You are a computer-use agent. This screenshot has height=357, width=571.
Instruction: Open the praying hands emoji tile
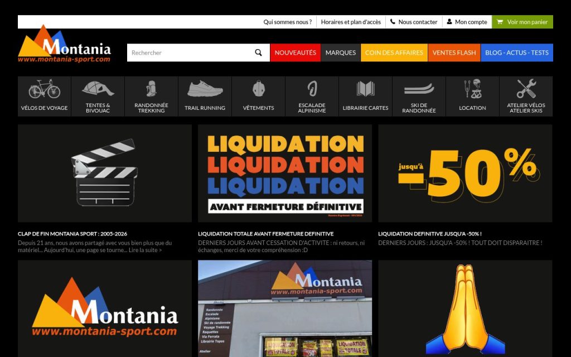coord(465,308)
